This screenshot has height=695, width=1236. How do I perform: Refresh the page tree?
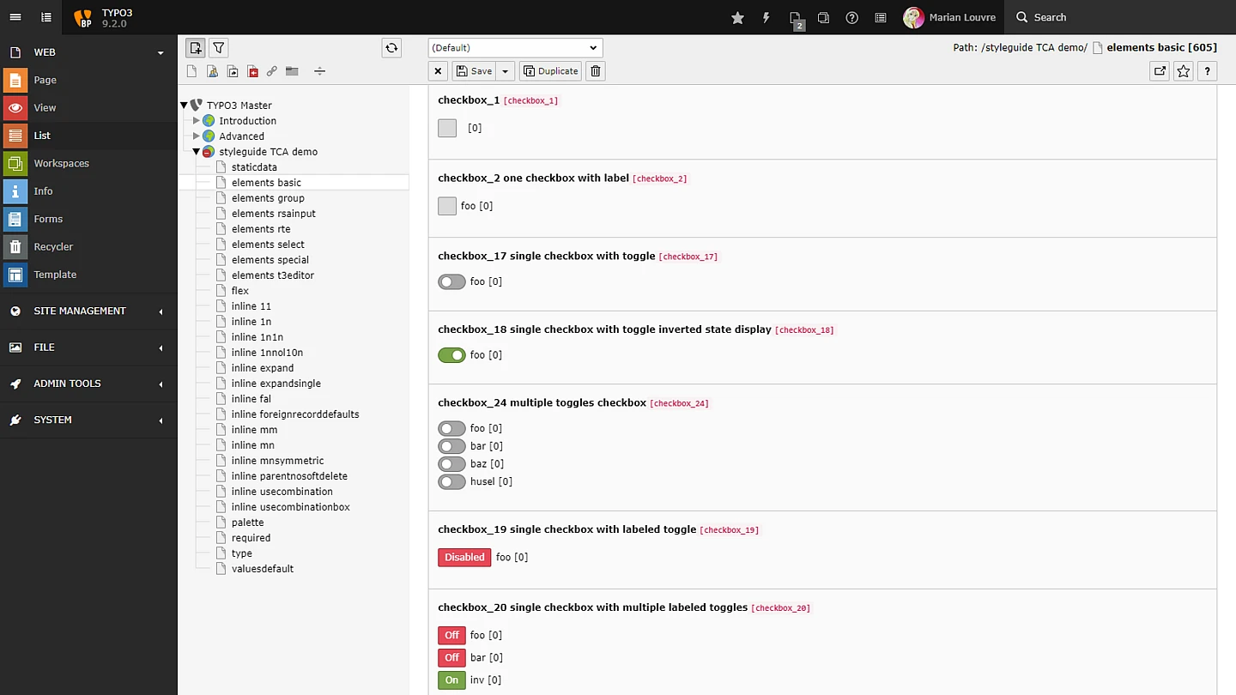click(x=391, y=48)
